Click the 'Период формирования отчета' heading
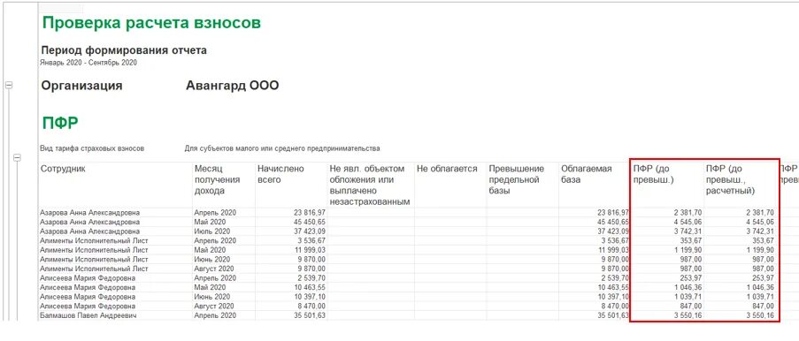This screenshot has height=341, width=799. pyautogui.click(x=124, y=50)
